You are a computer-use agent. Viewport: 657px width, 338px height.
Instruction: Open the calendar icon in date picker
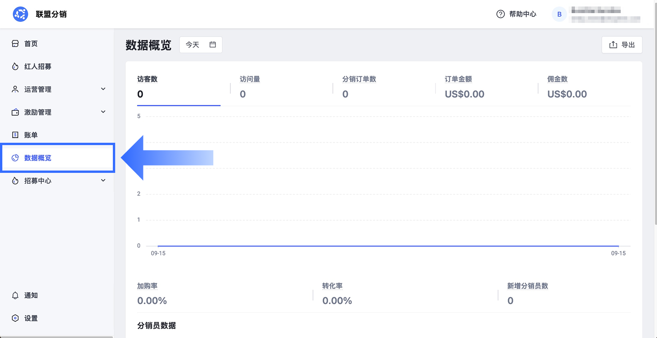[x=213, y=45]
